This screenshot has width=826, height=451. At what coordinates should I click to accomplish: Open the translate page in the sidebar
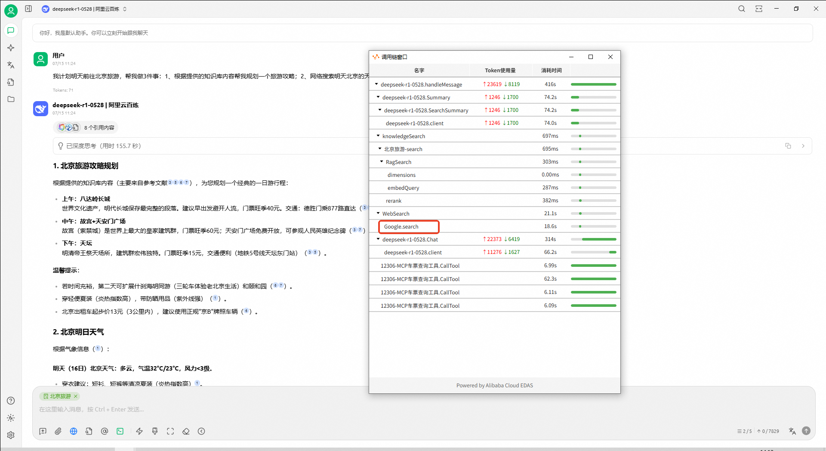[x=11, y=65]
